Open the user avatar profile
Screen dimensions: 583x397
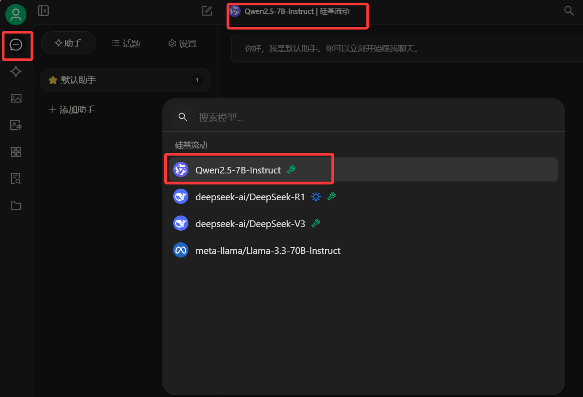coord(16,14)
